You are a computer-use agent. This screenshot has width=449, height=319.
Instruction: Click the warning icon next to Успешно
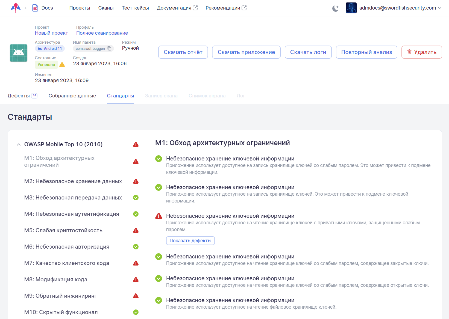pos(62,65)
